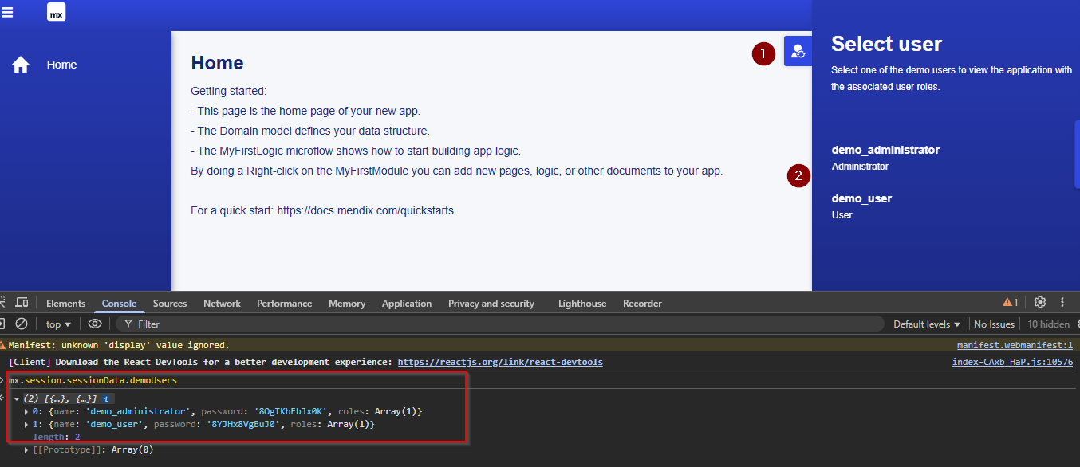Toggle live expression eye icon
This screenshot has width=1080, height=467.
(x=95, y=324)
